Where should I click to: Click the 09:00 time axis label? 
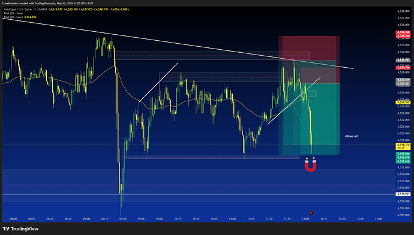point(86,219)
